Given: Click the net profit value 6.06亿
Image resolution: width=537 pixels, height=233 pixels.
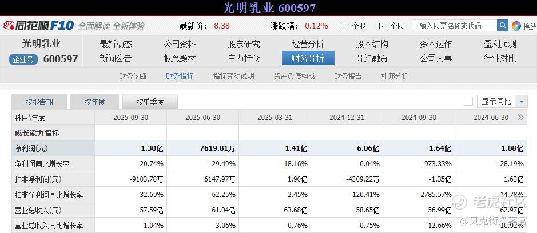Looking at the screenshot, I should [368, 148].
